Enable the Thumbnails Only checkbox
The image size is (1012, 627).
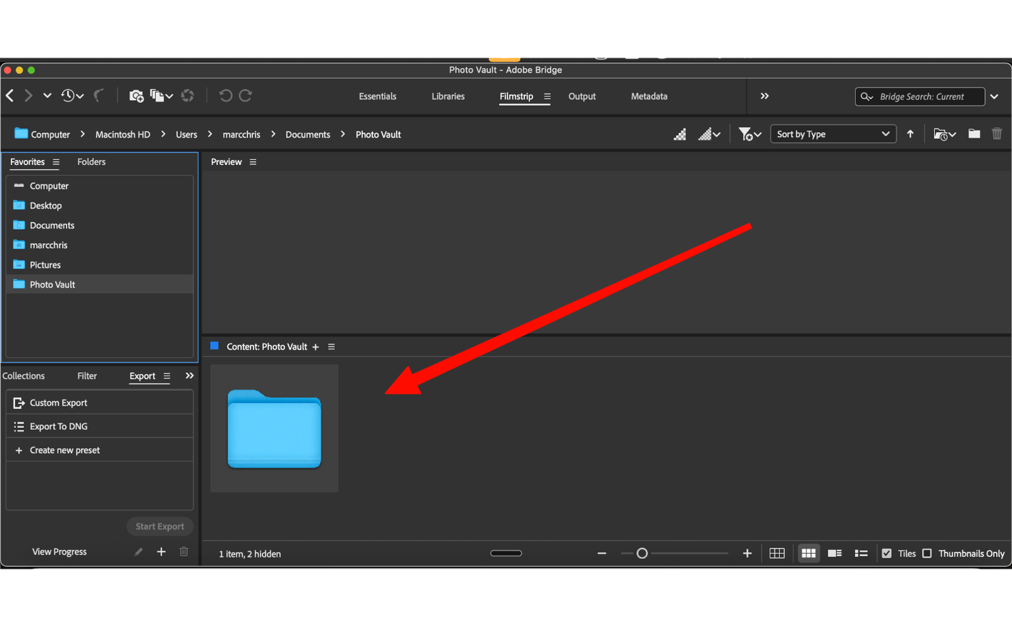pos(927,554)
